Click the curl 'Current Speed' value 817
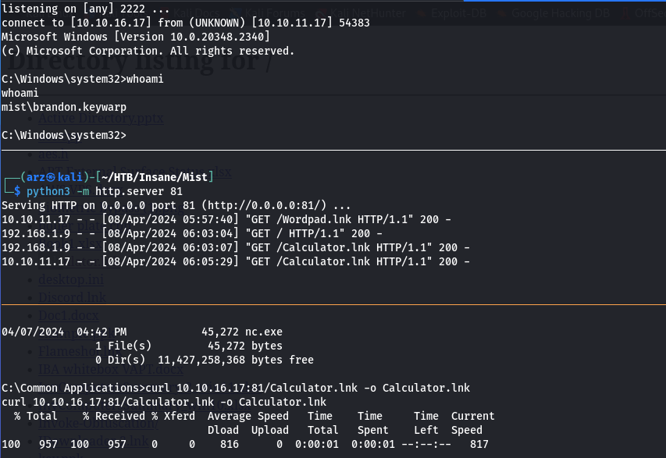 click(x=479, y=444)
